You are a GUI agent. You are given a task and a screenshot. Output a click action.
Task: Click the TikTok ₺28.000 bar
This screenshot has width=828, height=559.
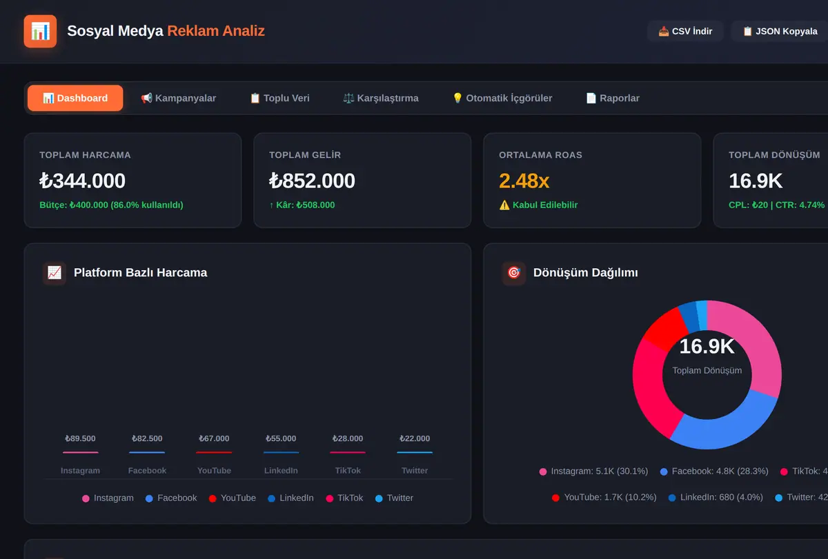pos(348,452)
